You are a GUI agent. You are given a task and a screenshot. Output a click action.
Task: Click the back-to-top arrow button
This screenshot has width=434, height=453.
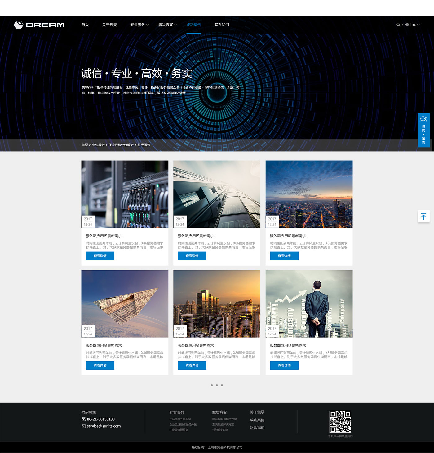click(423, 217)
